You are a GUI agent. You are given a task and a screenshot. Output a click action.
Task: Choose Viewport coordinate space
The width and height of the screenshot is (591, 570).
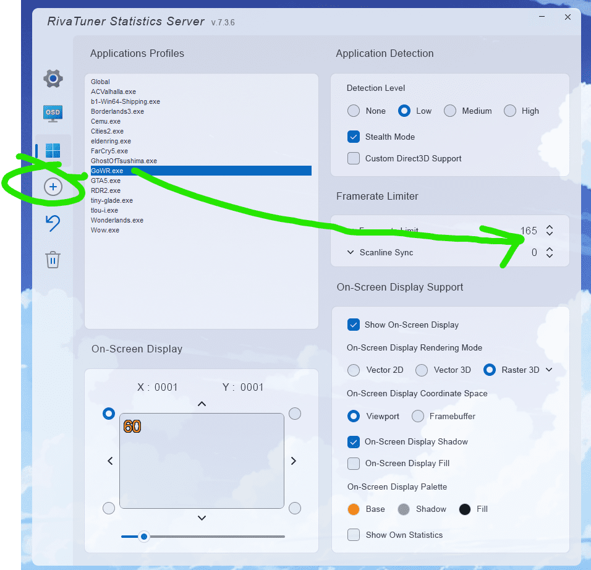pyautogui.click(x=353, y=416)
